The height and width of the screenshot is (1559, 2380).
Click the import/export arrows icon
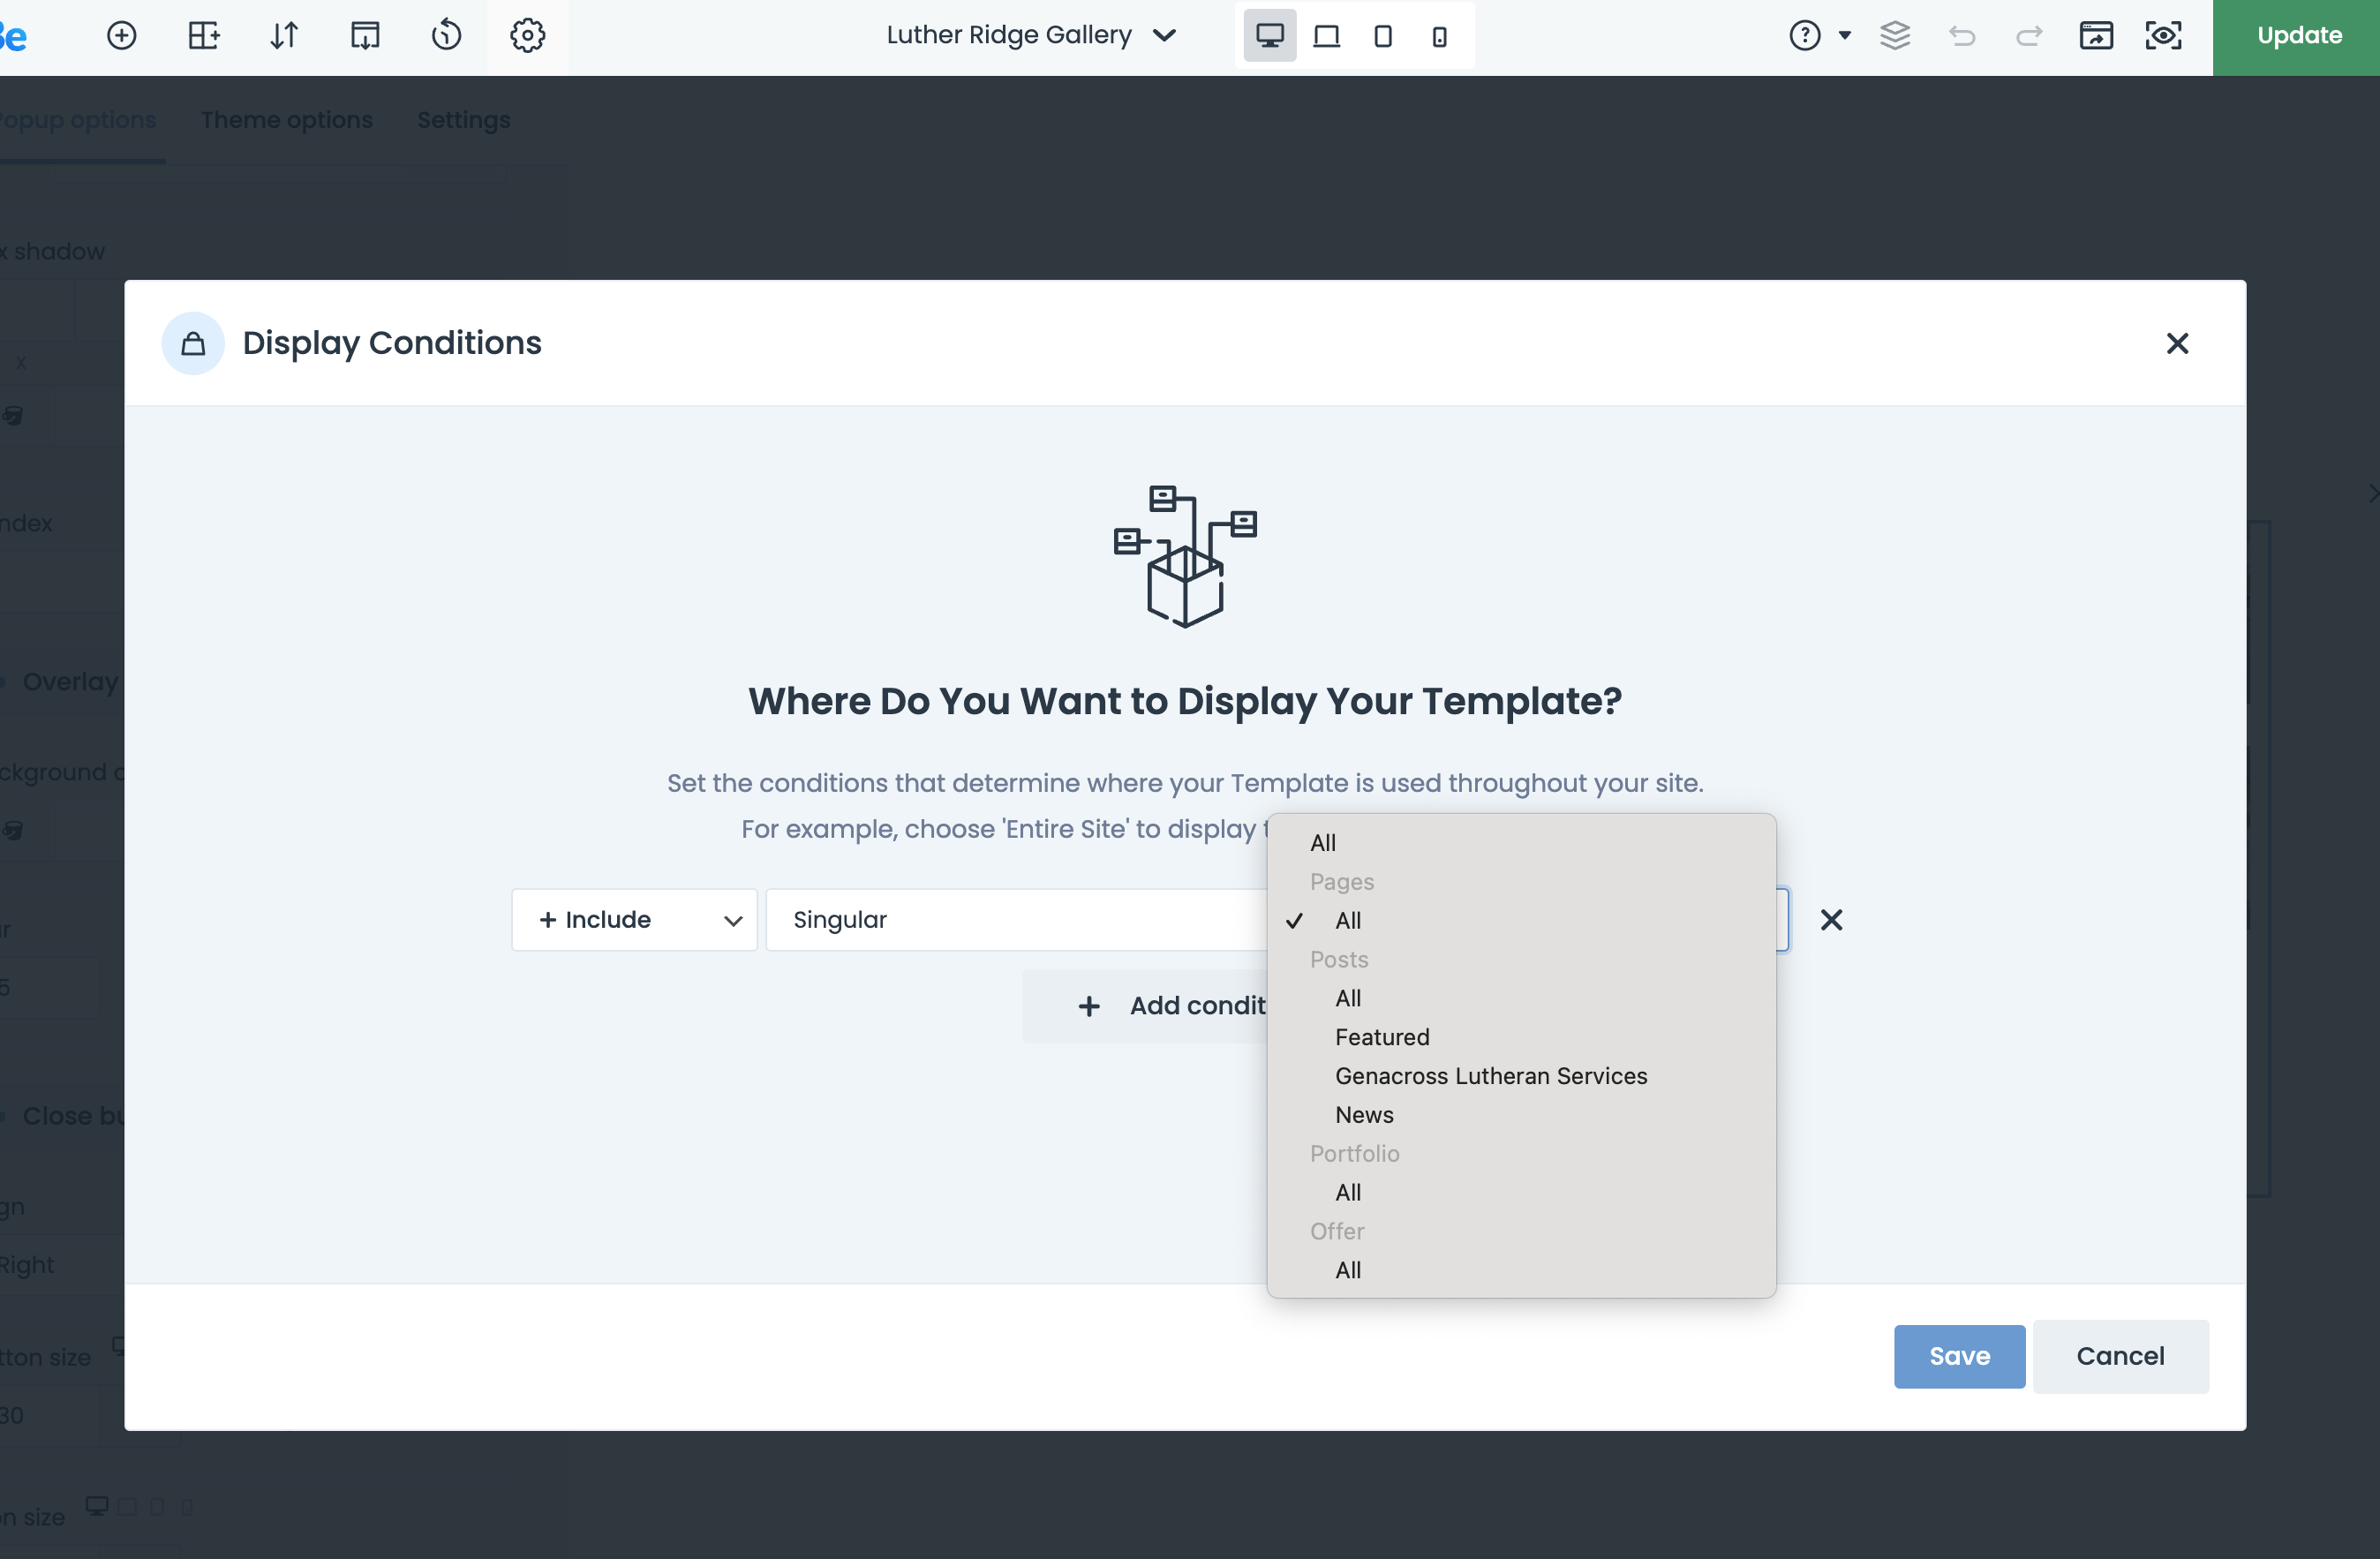[x=283, y=34]
